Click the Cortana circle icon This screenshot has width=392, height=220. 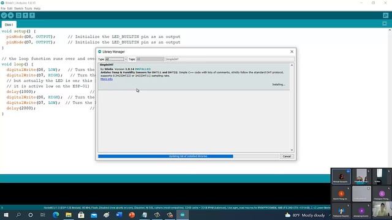tap(31, 215)
